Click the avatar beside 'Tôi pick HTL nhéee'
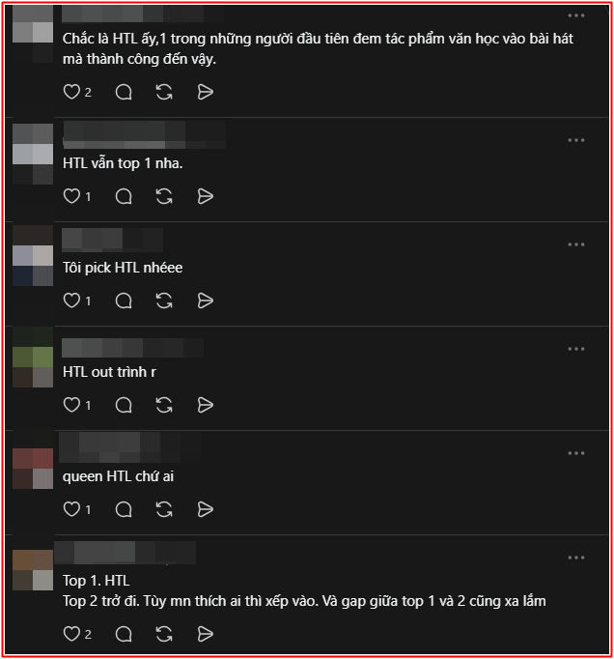The height and width of the screenshot is (659, 614). tap(33, 255)
